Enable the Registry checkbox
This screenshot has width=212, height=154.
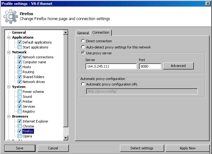click(x=19, y=111)
